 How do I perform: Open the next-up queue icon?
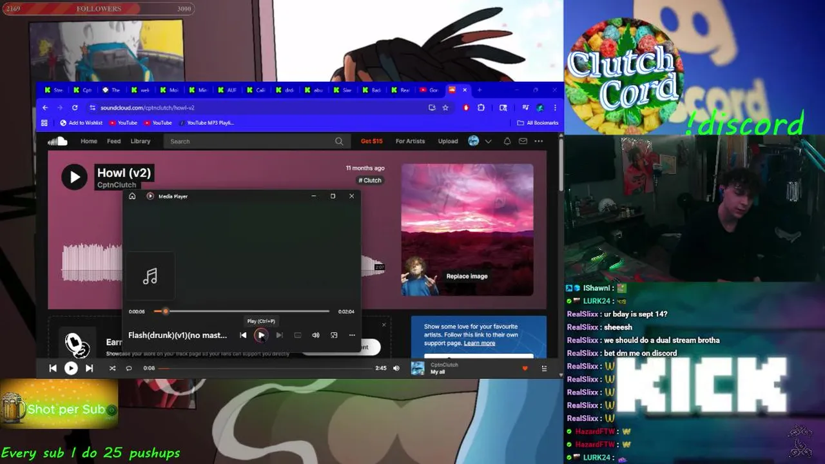[544, 368]
